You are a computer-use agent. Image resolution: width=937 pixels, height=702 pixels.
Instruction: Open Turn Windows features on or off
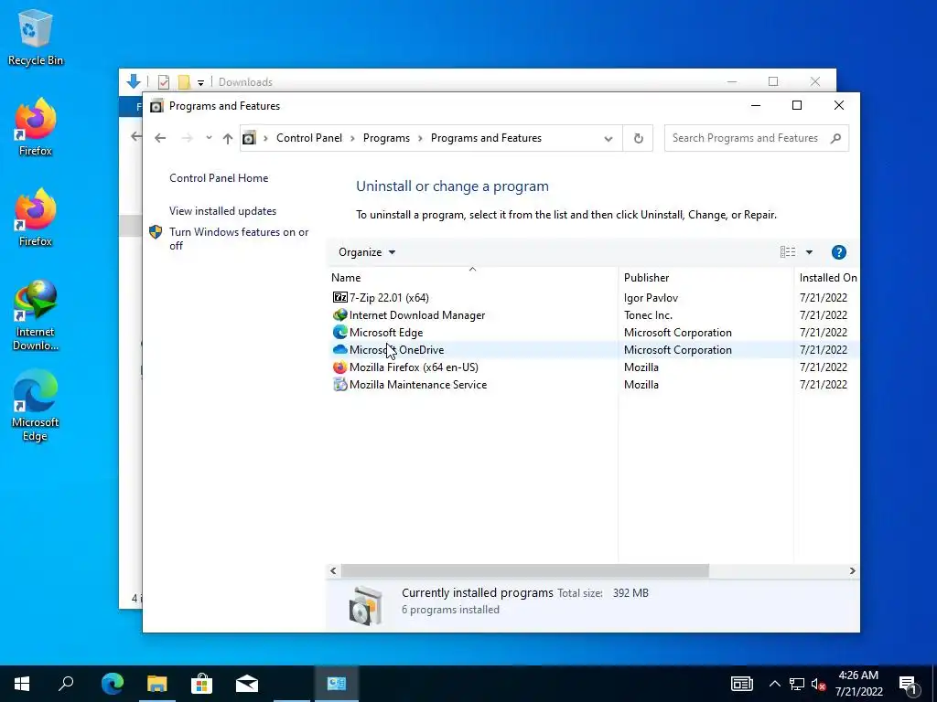(239, 239)
